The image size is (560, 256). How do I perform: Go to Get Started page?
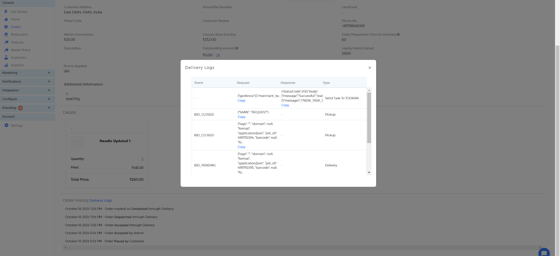click(19, 12)
